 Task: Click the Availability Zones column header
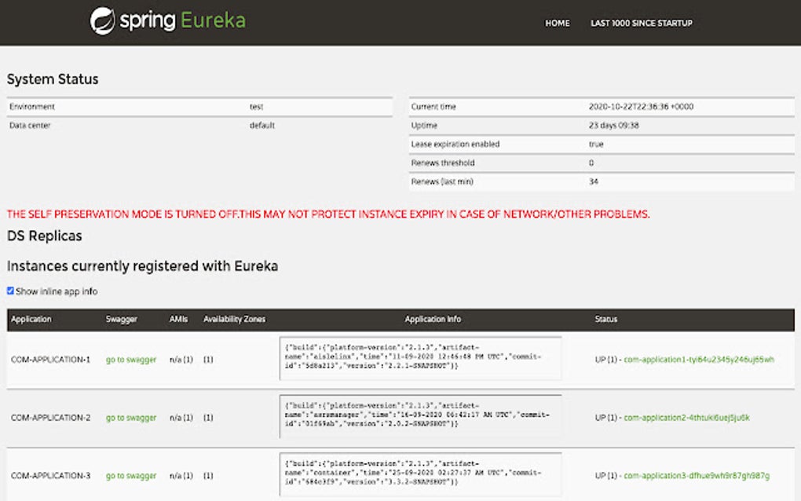235,319
